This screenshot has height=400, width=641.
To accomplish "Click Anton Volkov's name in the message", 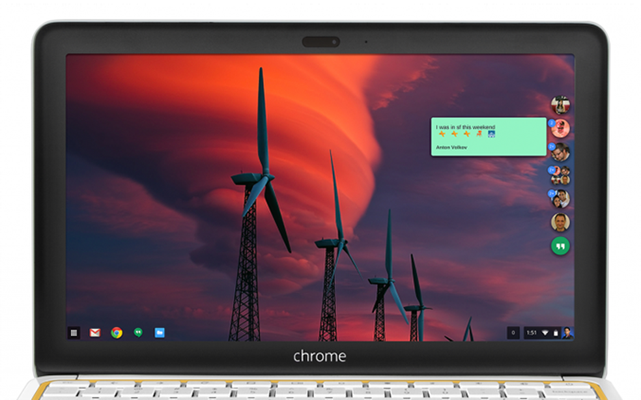I will point(451,147).
